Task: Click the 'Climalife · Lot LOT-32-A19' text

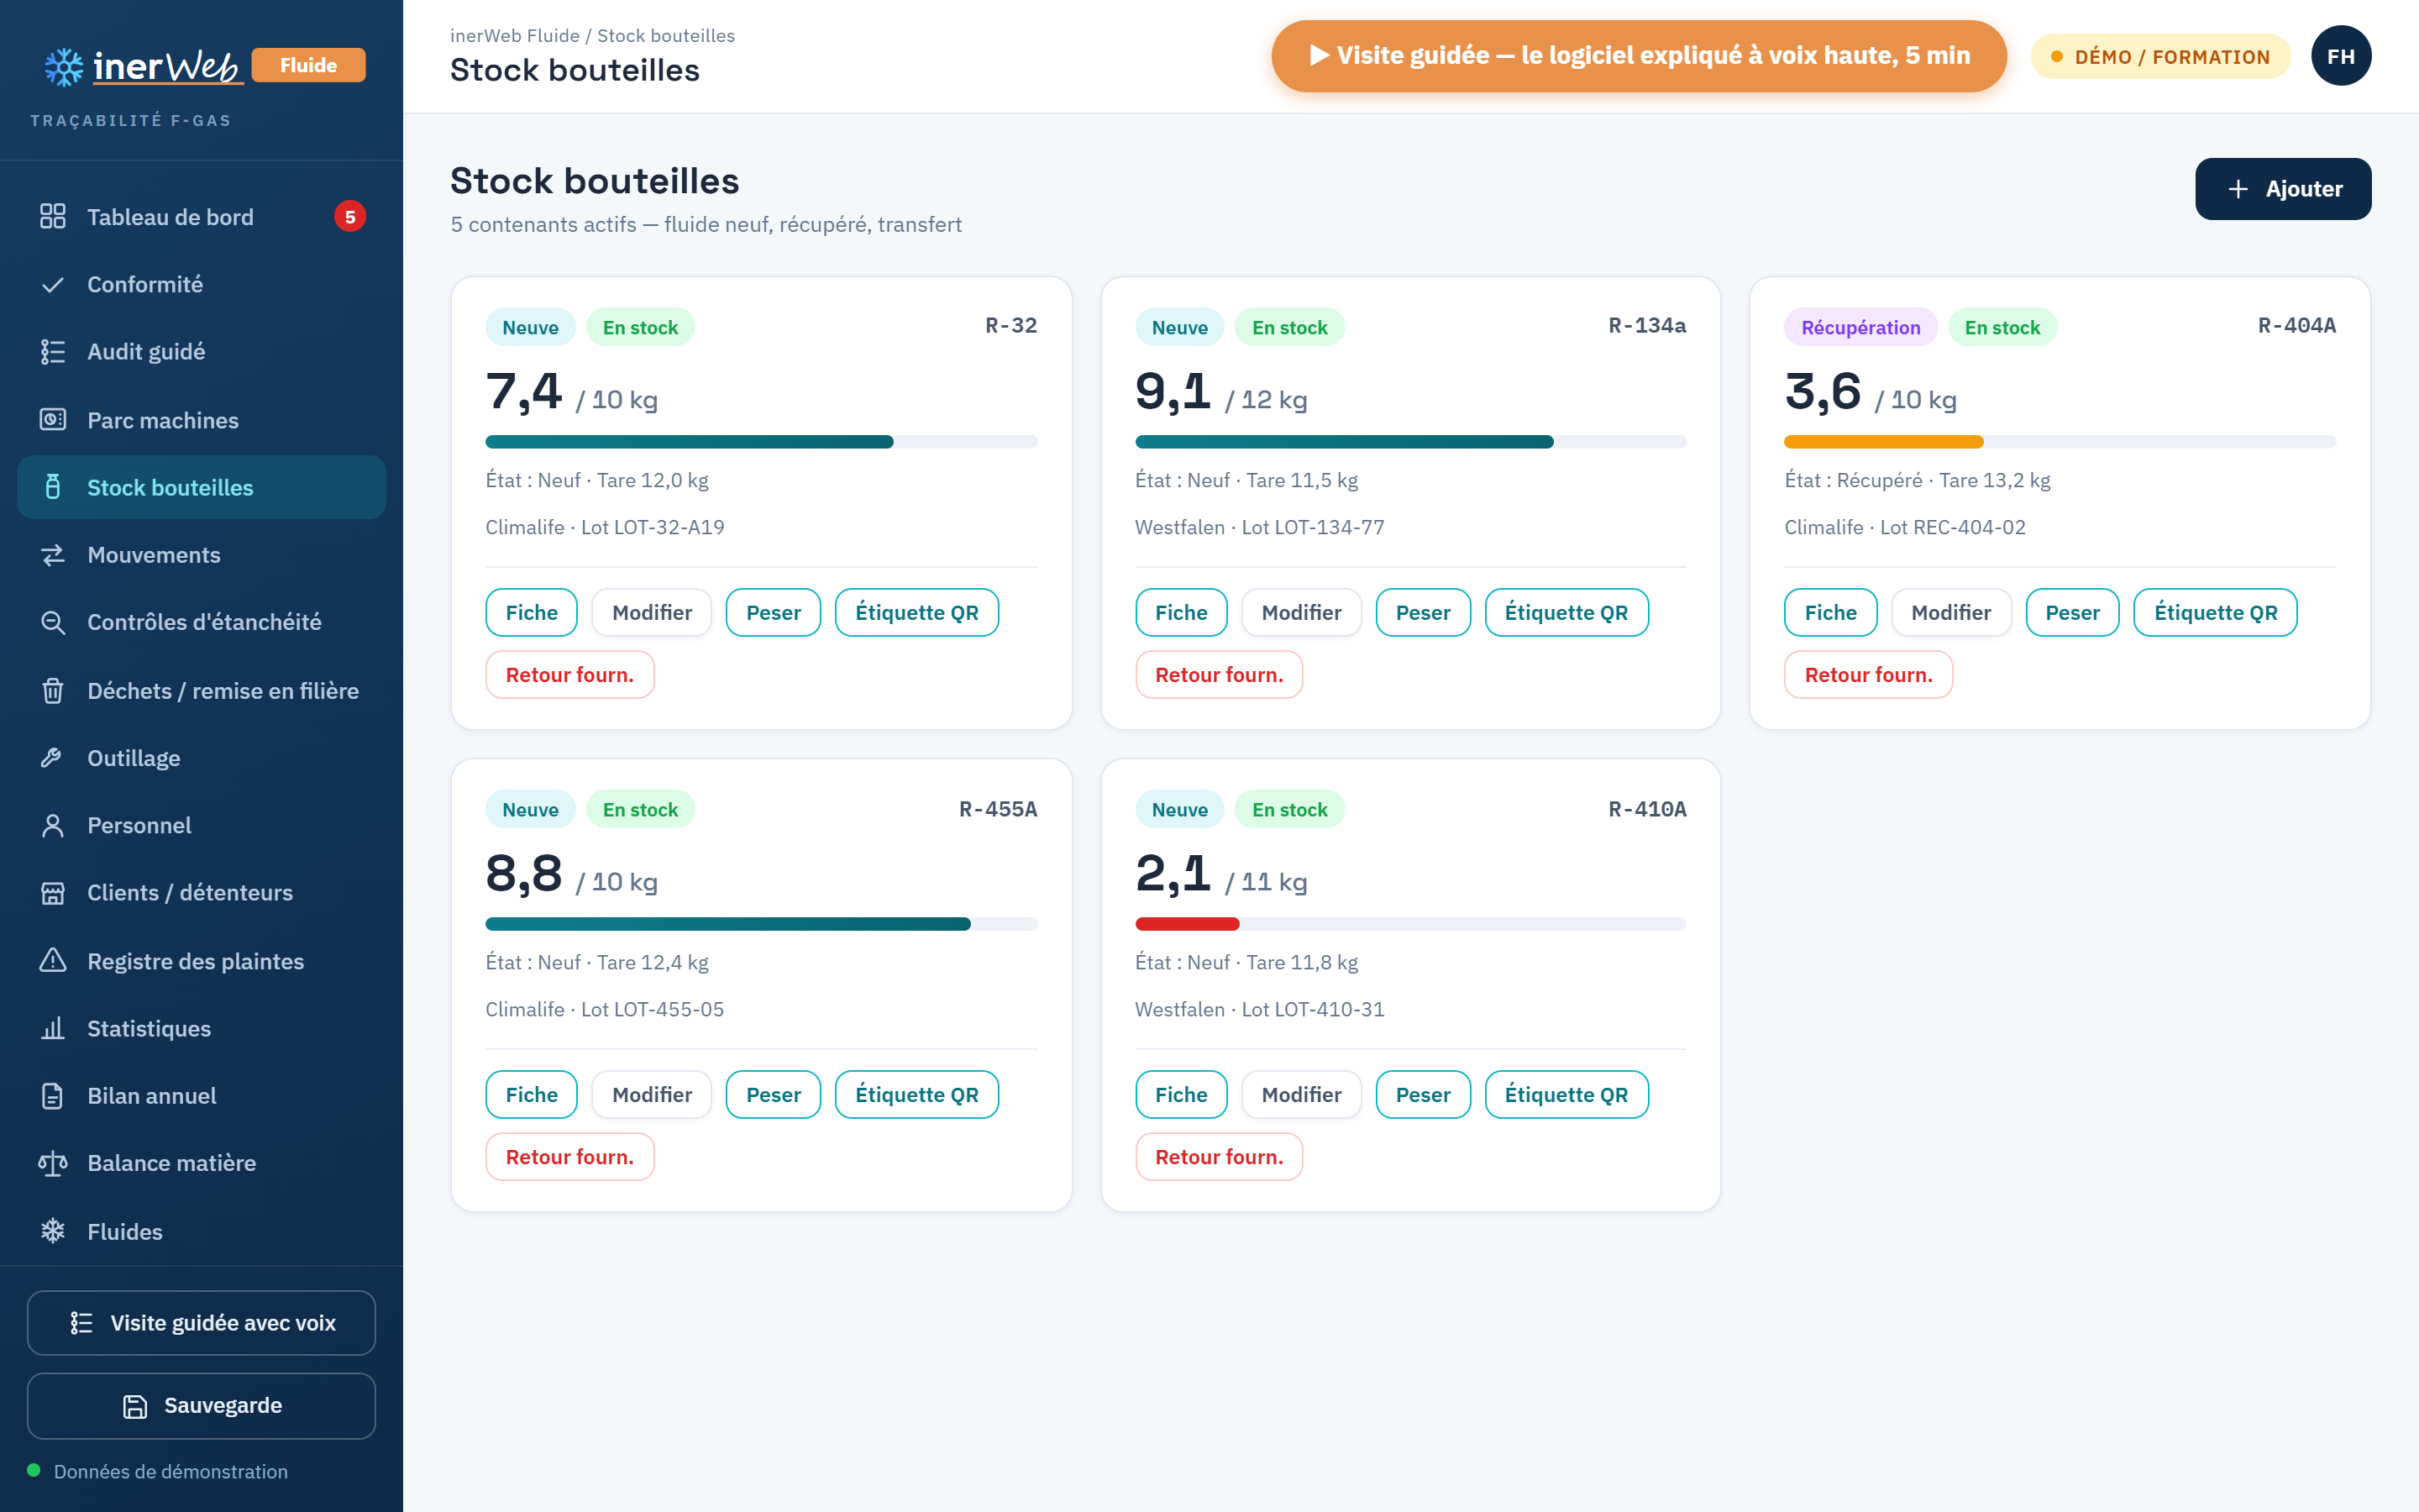Action: coord(605,527)
